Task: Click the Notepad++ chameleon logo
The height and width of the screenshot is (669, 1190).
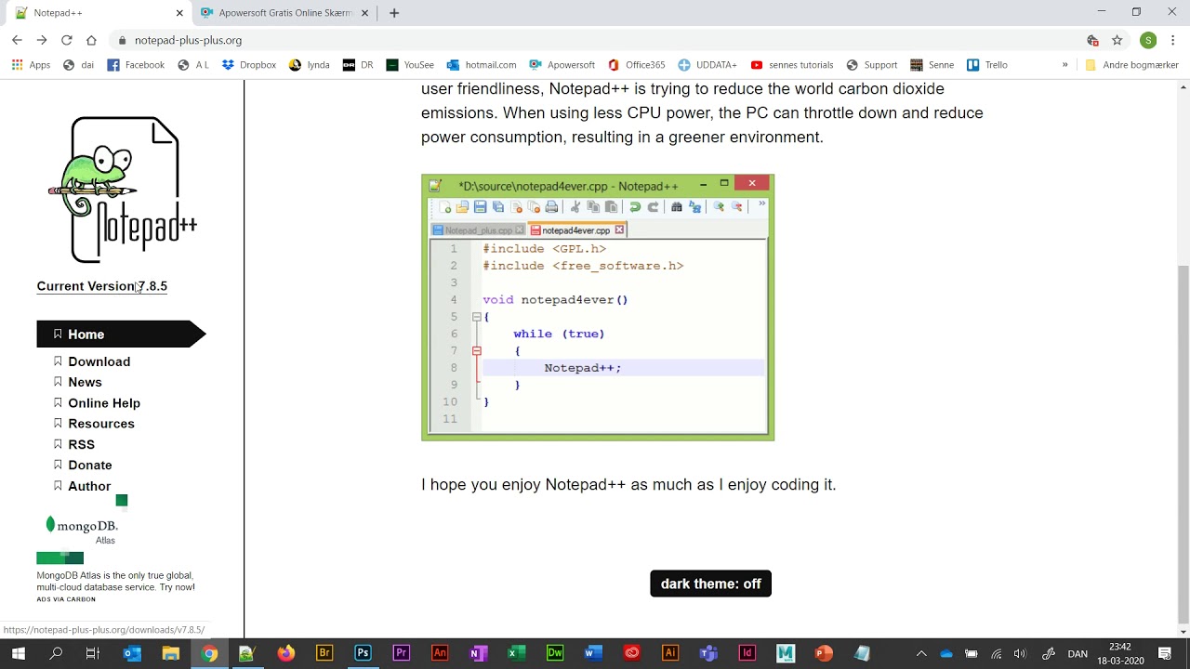Action: click(122, 190)
